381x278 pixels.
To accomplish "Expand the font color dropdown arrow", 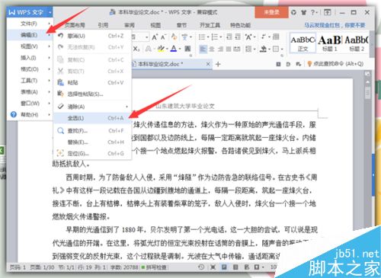I will 180,49.
